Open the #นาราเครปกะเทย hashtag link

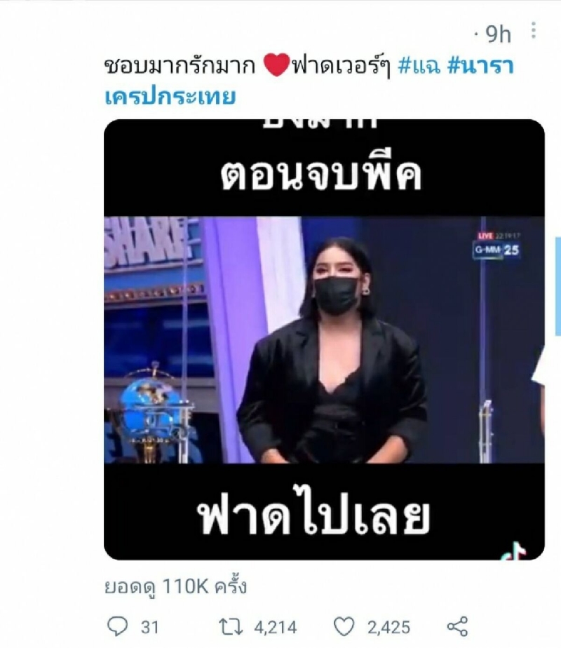309,81
